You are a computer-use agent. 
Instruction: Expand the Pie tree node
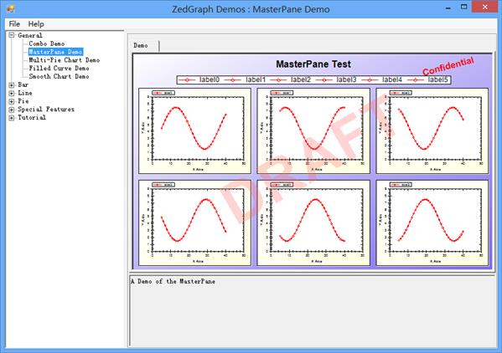tap(12, 101)
